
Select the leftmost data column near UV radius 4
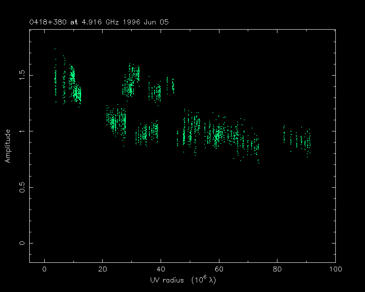pyautogui.click(x=55, y=79)
